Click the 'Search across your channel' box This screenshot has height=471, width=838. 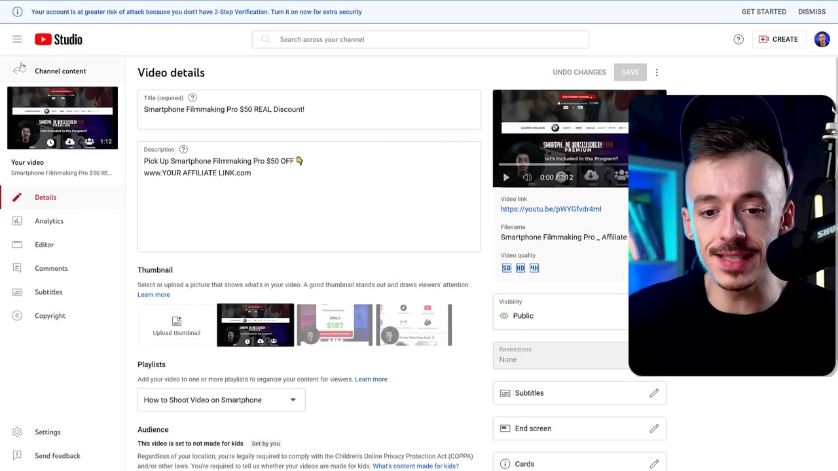tap(420, 39)
